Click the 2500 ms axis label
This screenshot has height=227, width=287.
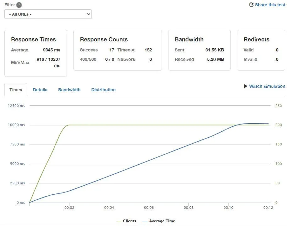[x=17, y=183]
